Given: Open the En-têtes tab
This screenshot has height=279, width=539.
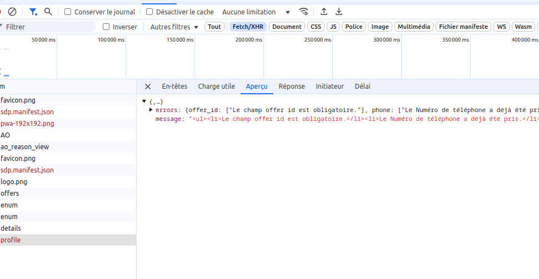Looking at the screenshot, I should pos(174,87).
